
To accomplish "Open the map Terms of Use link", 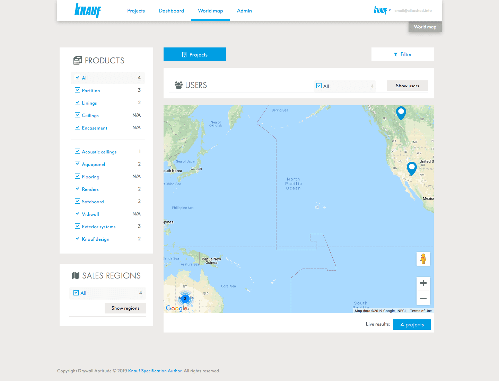I will coord(421,311).
